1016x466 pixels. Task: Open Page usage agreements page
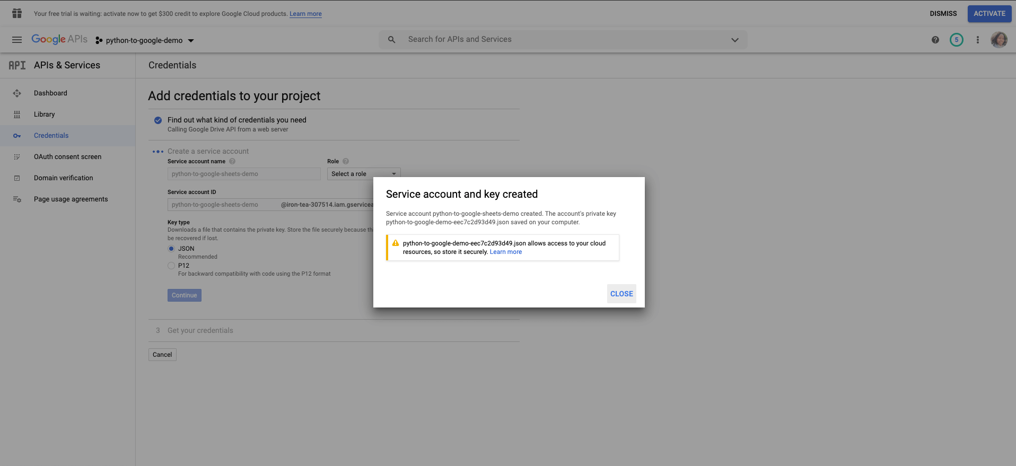coord(71,199)
